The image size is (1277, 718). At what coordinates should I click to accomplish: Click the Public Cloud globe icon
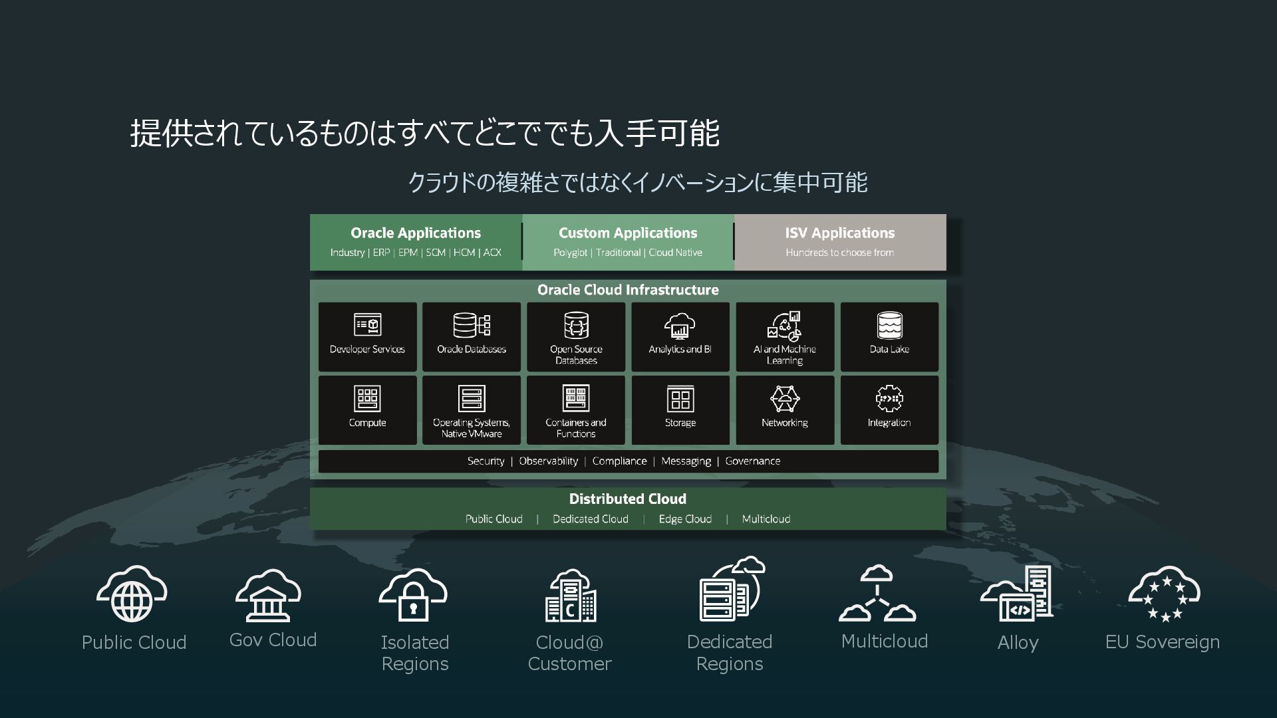[x=132, y=594]
